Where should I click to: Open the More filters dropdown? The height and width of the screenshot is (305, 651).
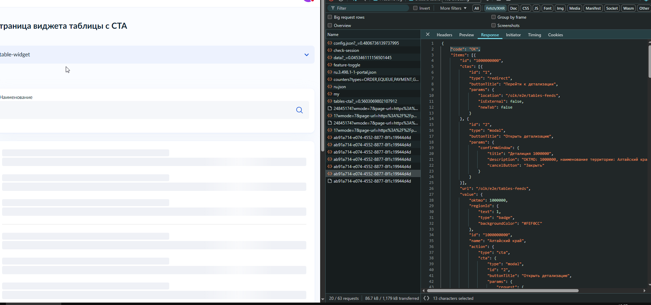pos(453,8)
